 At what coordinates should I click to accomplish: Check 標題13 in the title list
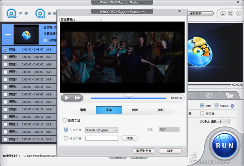(x=5, y=139)
